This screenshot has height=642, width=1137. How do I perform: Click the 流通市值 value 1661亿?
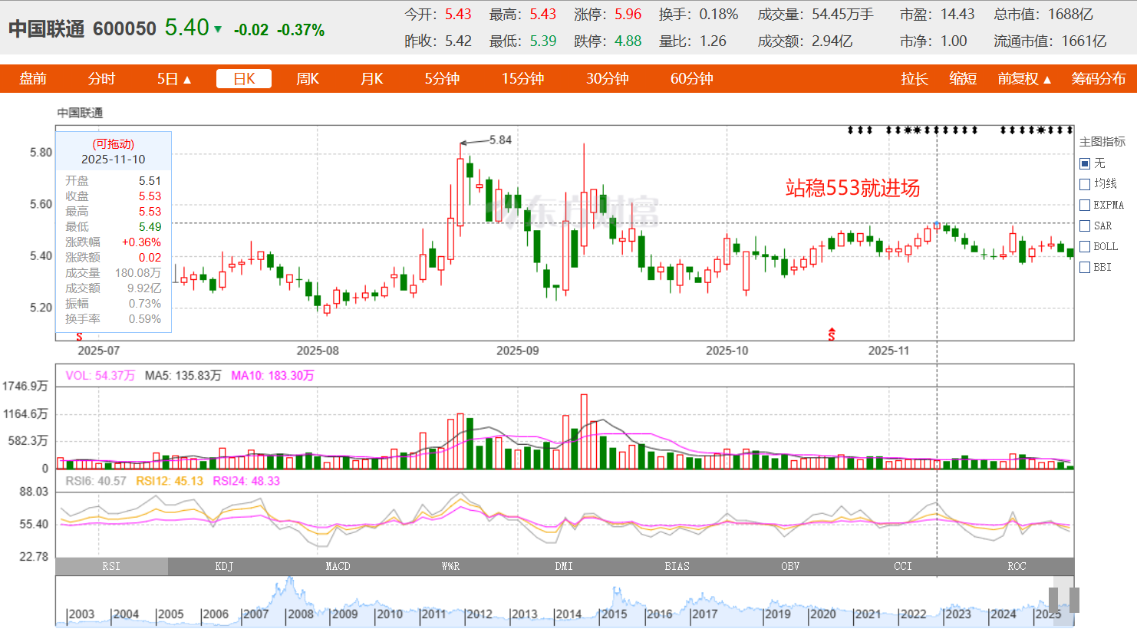point(1084,41)
